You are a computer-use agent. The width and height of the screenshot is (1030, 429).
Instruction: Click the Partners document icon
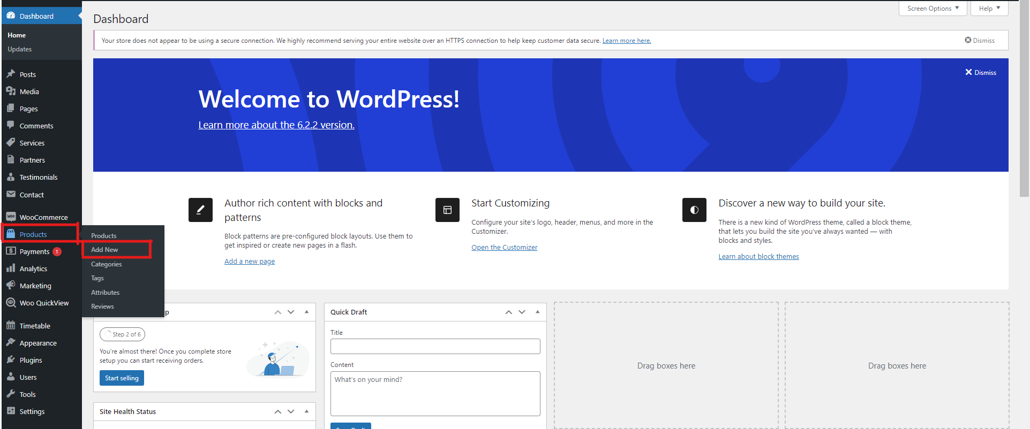(x=11, y=159)
